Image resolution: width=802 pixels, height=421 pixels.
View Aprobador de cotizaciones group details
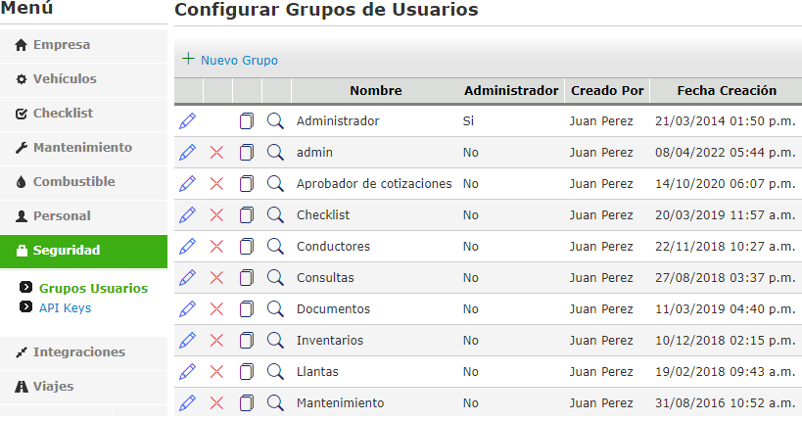click(275, 184)
